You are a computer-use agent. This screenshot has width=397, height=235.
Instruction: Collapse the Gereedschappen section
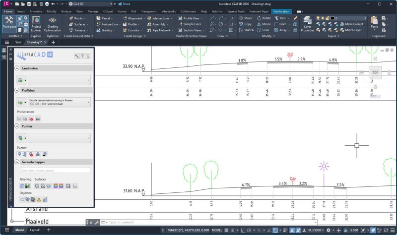point(17,162)
